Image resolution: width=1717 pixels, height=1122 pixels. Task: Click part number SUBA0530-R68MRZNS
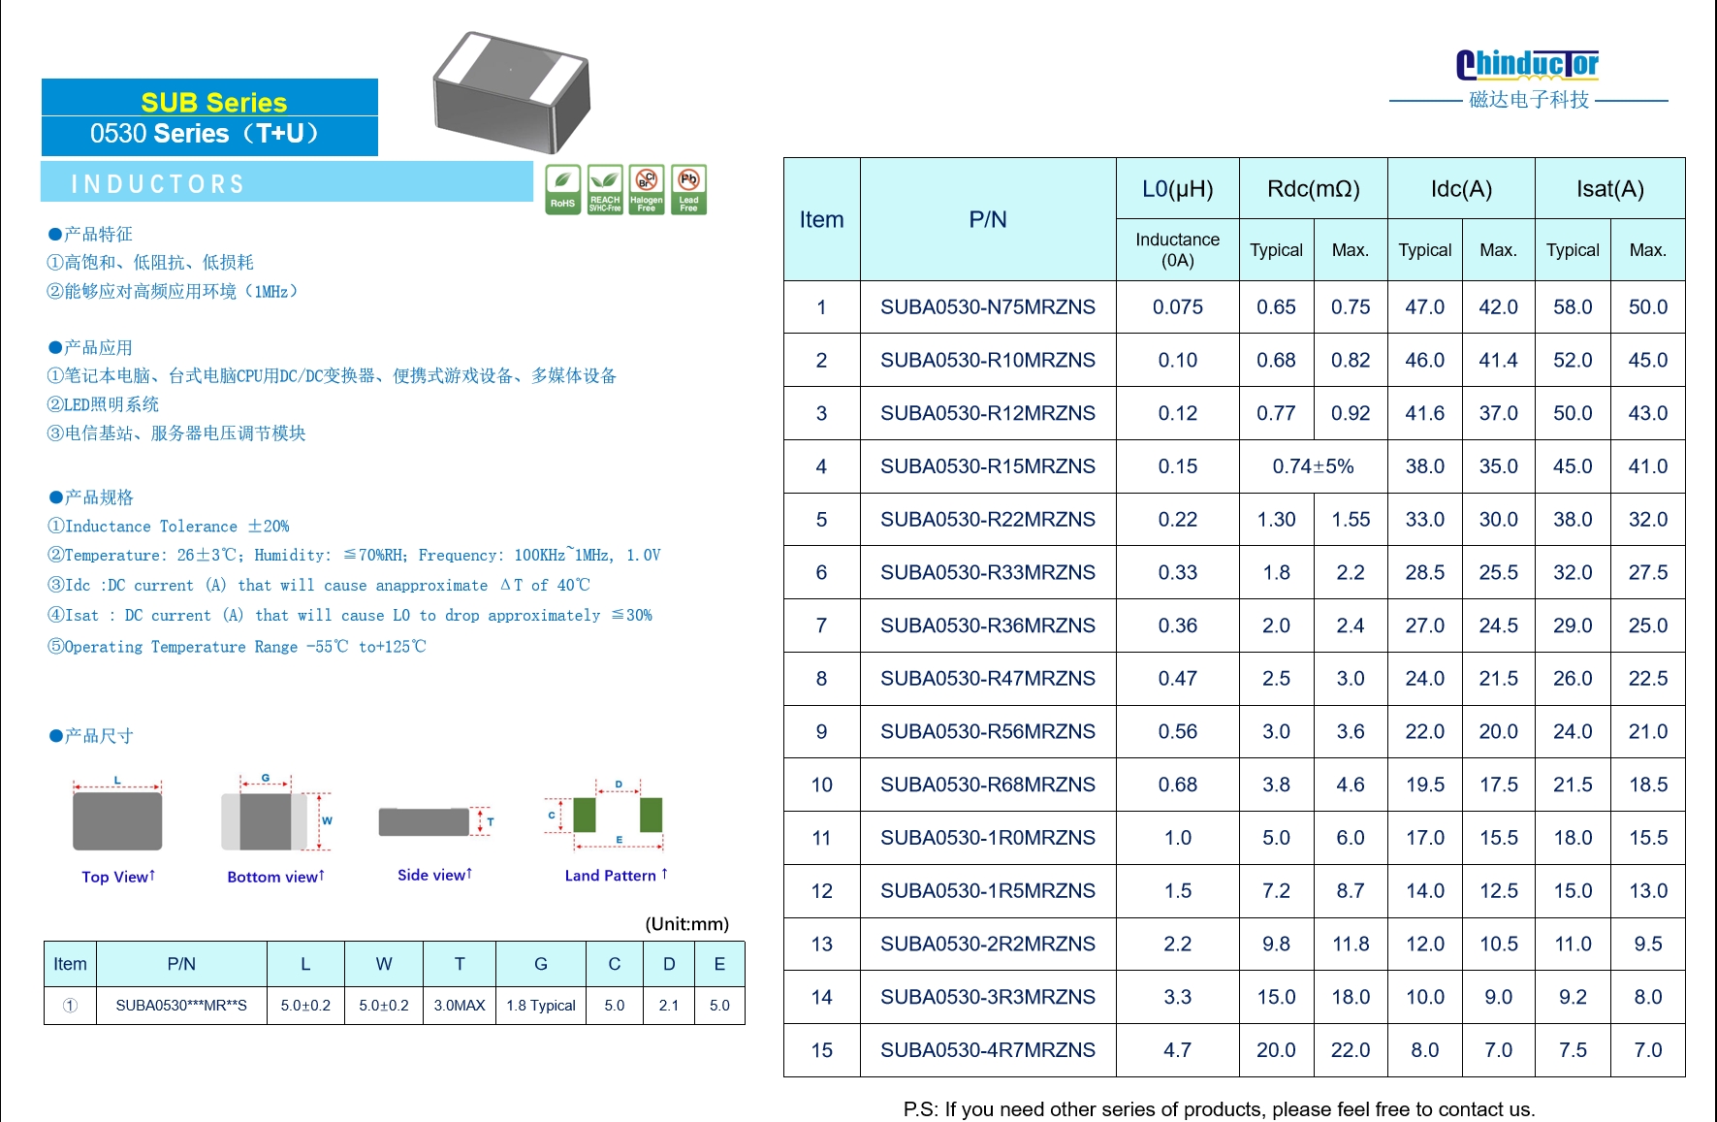pos(988,785)
